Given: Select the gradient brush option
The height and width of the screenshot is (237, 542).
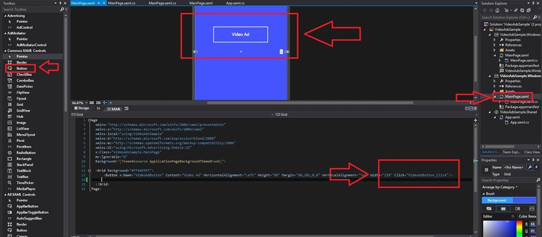Looking at the screenshot, I should click(x=518, y=208).
